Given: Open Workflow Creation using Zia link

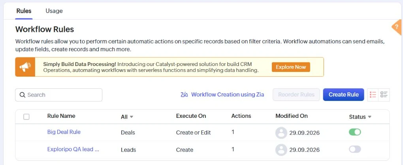Looking at the screenshot, I should (228, 95).
